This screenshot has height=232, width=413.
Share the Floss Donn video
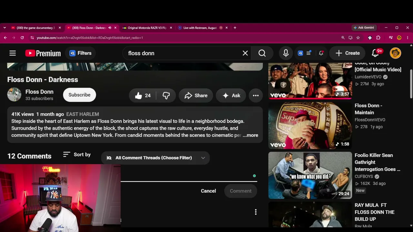[196, 95]
